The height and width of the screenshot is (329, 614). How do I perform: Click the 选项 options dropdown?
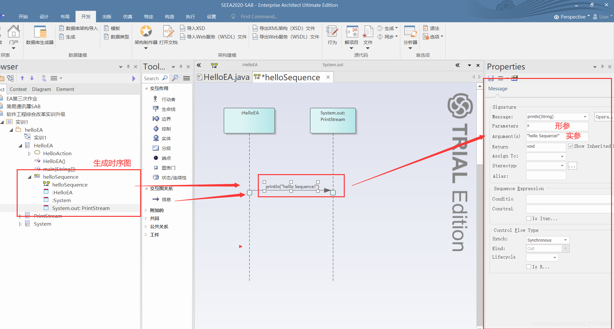[x=433, y=37]
